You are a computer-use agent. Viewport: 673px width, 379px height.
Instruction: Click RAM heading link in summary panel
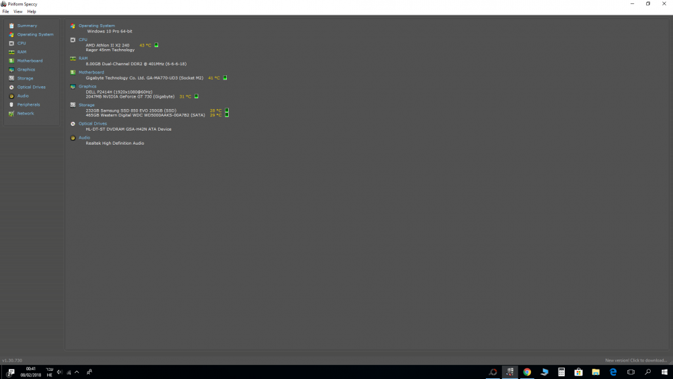[83, 59]
